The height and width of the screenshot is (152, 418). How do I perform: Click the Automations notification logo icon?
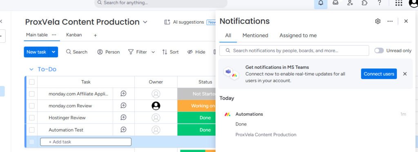[227, 114]
